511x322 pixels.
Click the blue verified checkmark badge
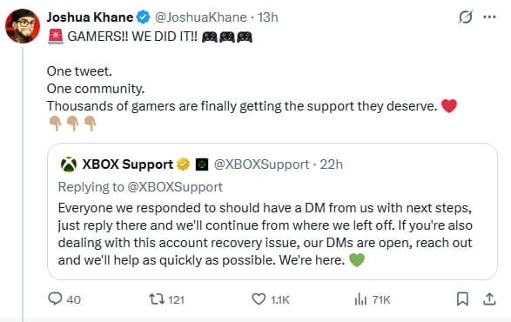coord(143,17)
